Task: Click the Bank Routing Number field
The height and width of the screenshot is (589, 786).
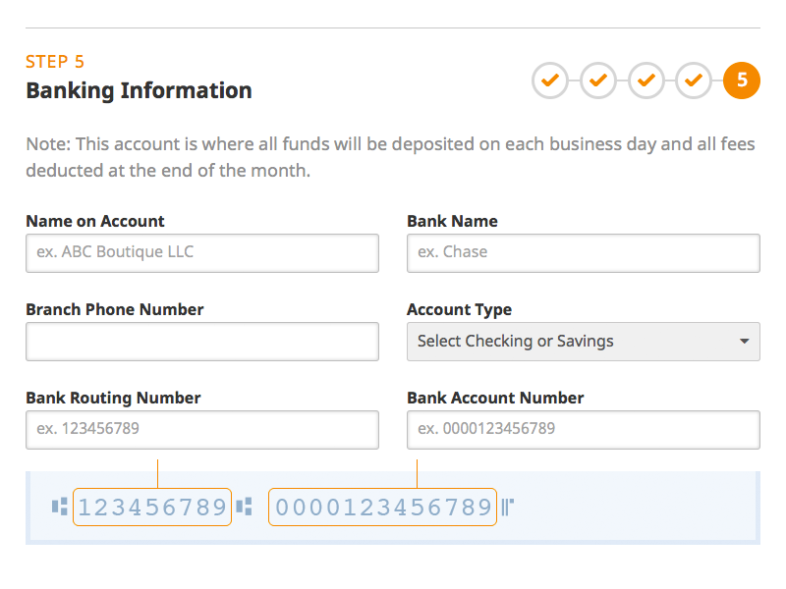Action: pos(201,429)
